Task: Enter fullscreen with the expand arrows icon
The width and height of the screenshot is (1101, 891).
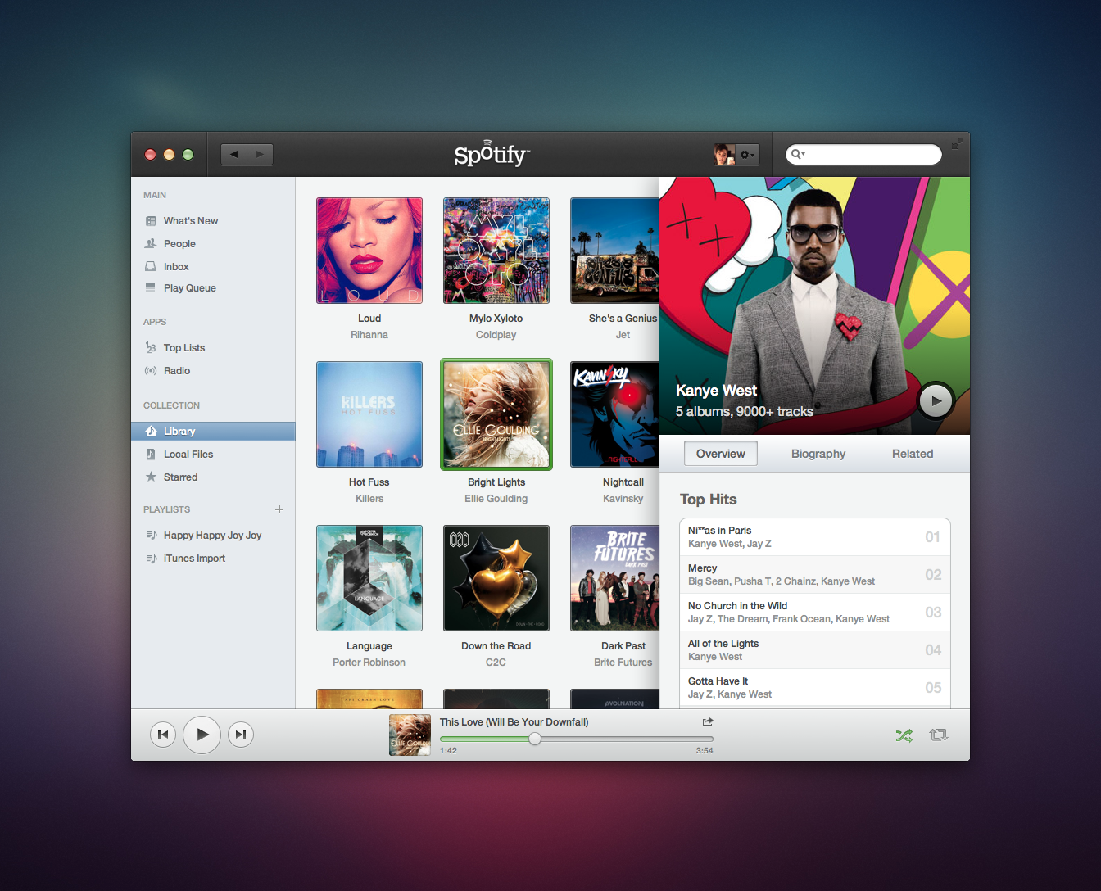Action: point(957,143)
